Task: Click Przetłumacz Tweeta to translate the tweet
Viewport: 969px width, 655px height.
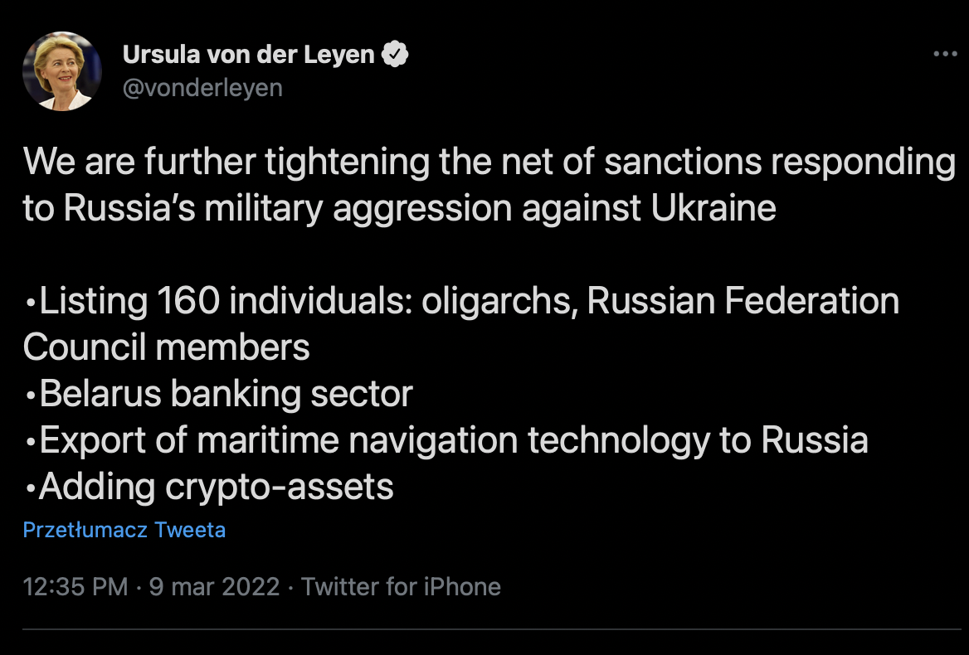Action: tap(124, 530)
